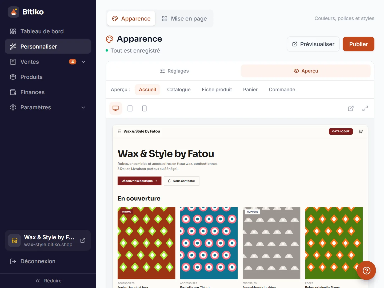The image size is (384, 288).
Task: Preview the Panier page
Action: tap(250, 90)
